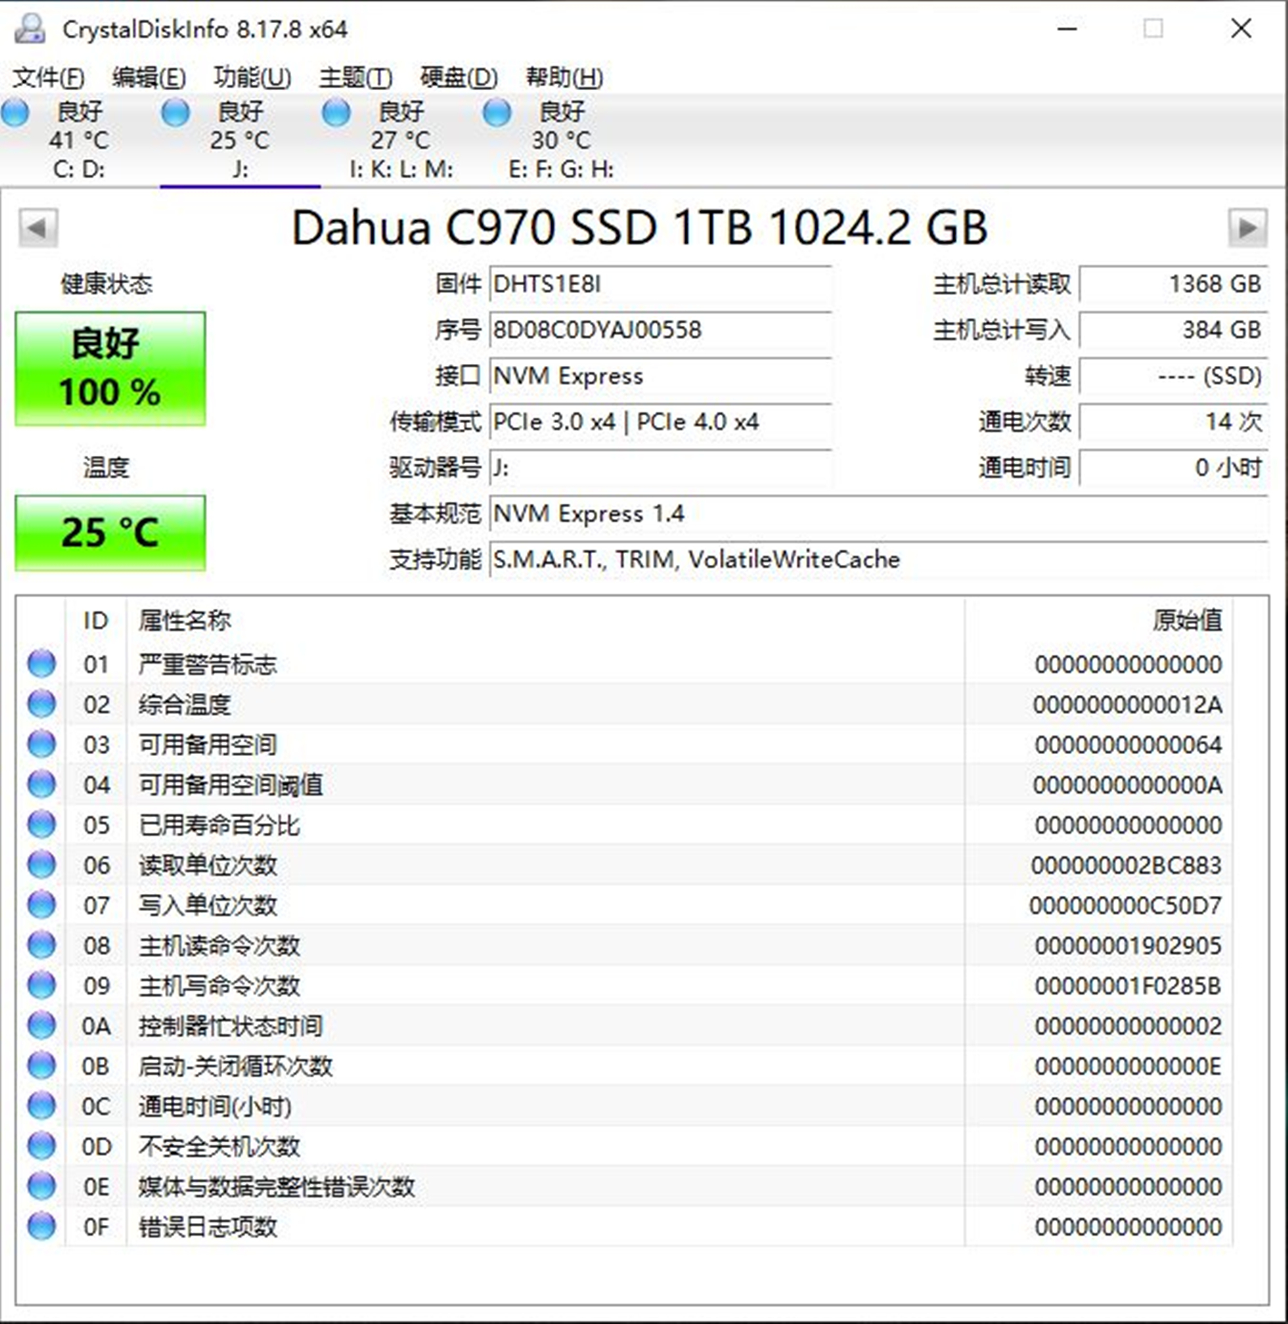Click the CrystalDiskInfo logo in the title bar
Screen dimensions: 1288x1324
pos(28,29)
